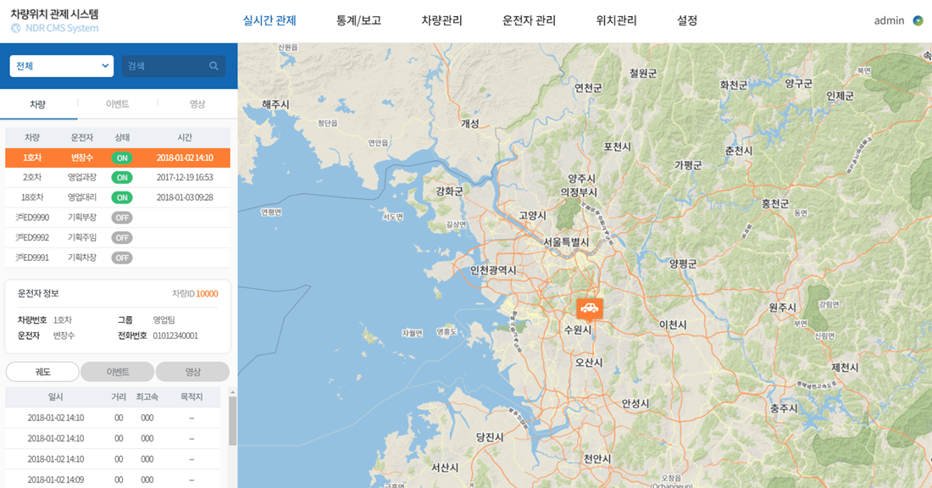The width and height of the screenshot is (932, 488).
Task: Select the 궤도 button
Action: pos(43,371)
